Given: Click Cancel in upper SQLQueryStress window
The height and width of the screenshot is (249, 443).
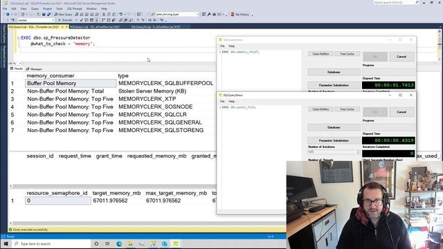Looking at the screenshot, I should (x=401, y=57).
